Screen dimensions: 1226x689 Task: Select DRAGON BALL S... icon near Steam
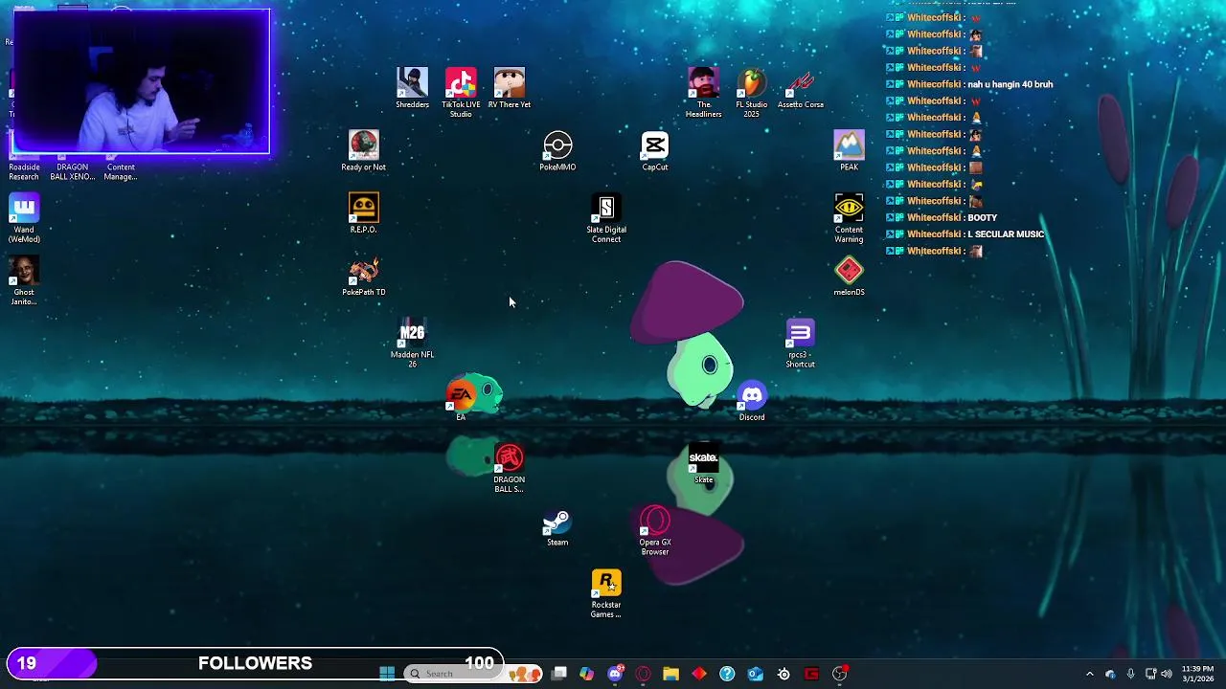tap(510, 468)
